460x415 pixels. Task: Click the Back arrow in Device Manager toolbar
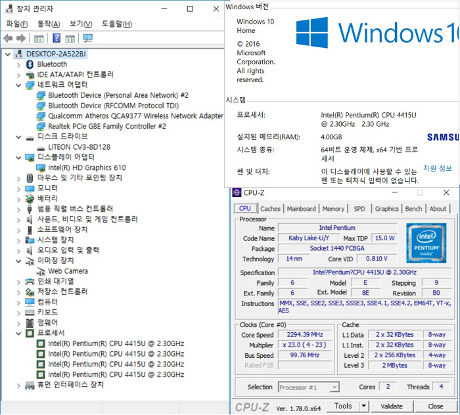[8, 38]
